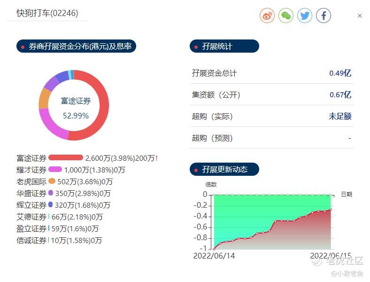The height and width of the screenshot is (282, 370).
Task: Click the 502万(3.68%)0万 value
Action: point(85,181)
